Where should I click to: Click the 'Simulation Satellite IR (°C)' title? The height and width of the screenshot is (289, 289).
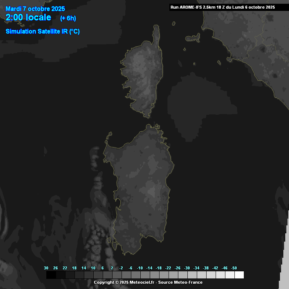pyautogui.click(x=43, y=32)
